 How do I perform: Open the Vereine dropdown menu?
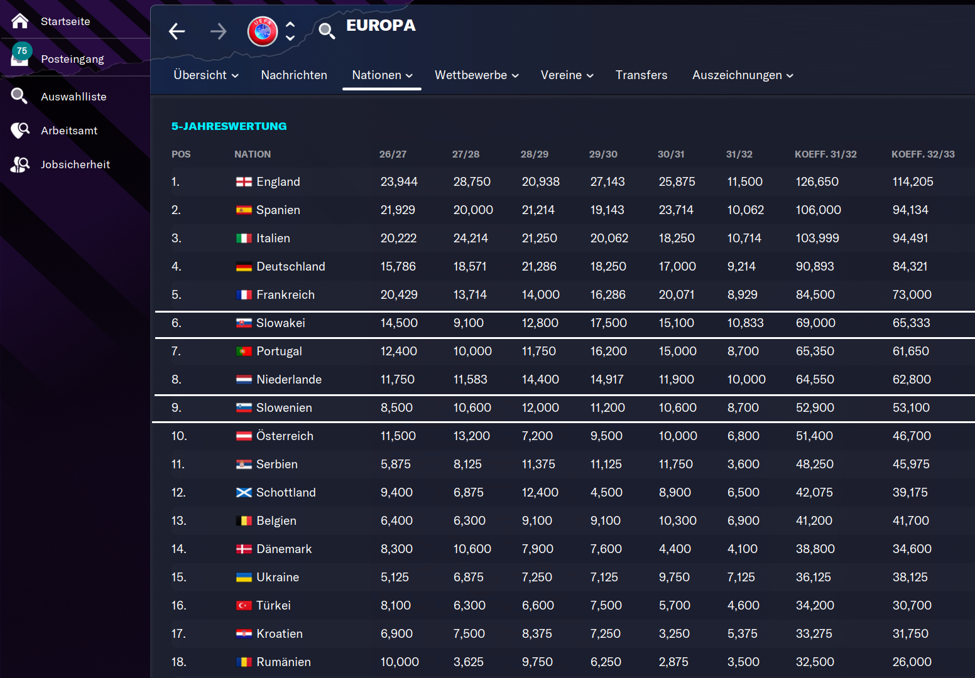(x=567, y=75)
